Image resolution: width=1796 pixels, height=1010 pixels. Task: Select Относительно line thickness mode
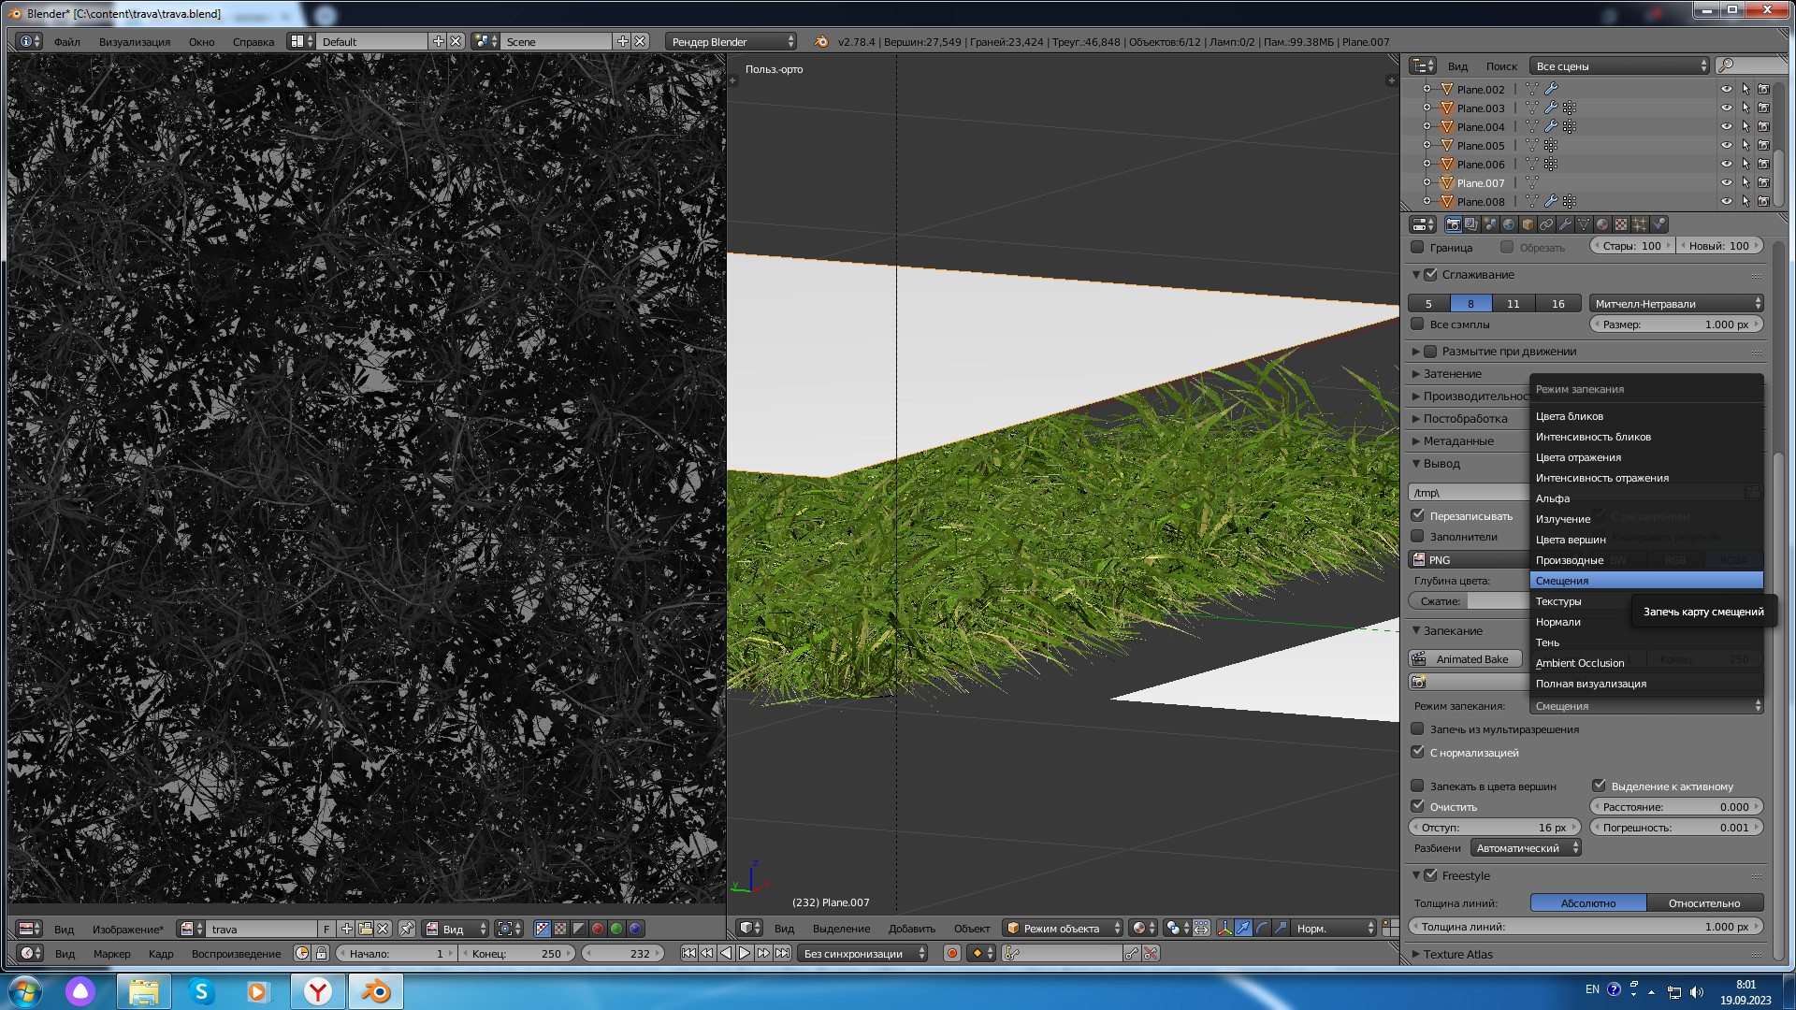[x=1704, y=903]
